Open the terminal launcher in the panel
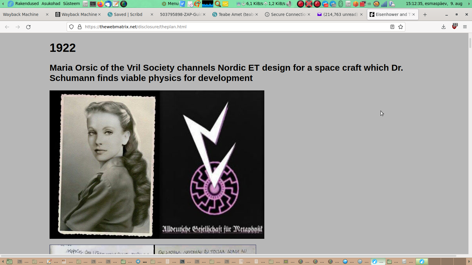This screenshot has width=472, height=265. [x=93, y=4]
